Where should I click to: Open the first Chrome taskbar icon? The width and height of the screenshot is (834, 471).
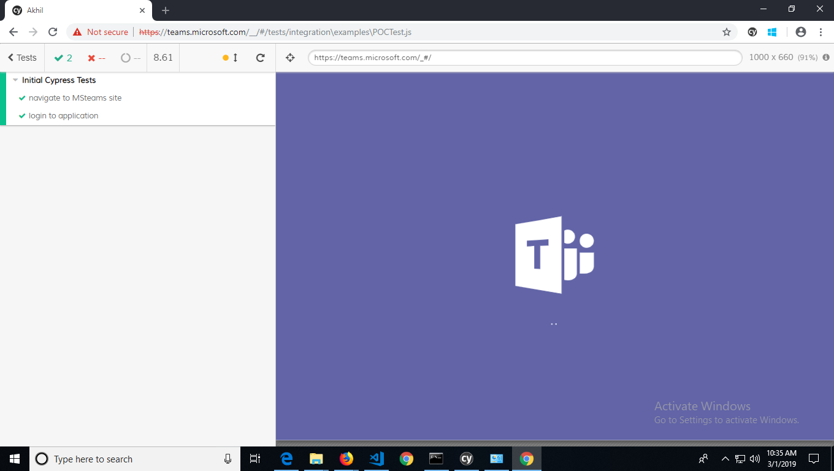point(406,459)
